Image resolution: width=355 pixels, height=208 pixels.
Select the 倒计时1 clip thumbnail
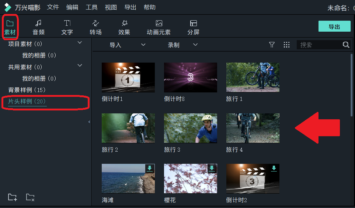(x=128, y=77)
